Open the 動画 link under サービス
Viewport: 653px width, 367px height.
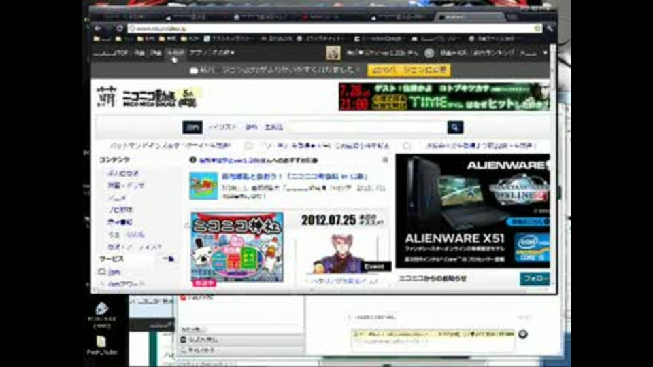[114, 272]
